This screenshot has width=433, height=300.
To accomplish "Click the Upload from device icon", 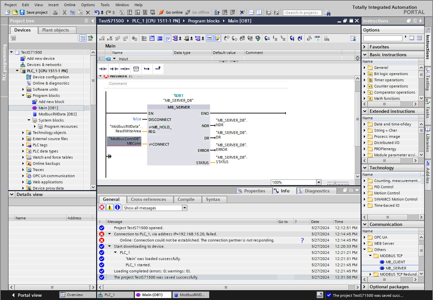I will point(137,12).
